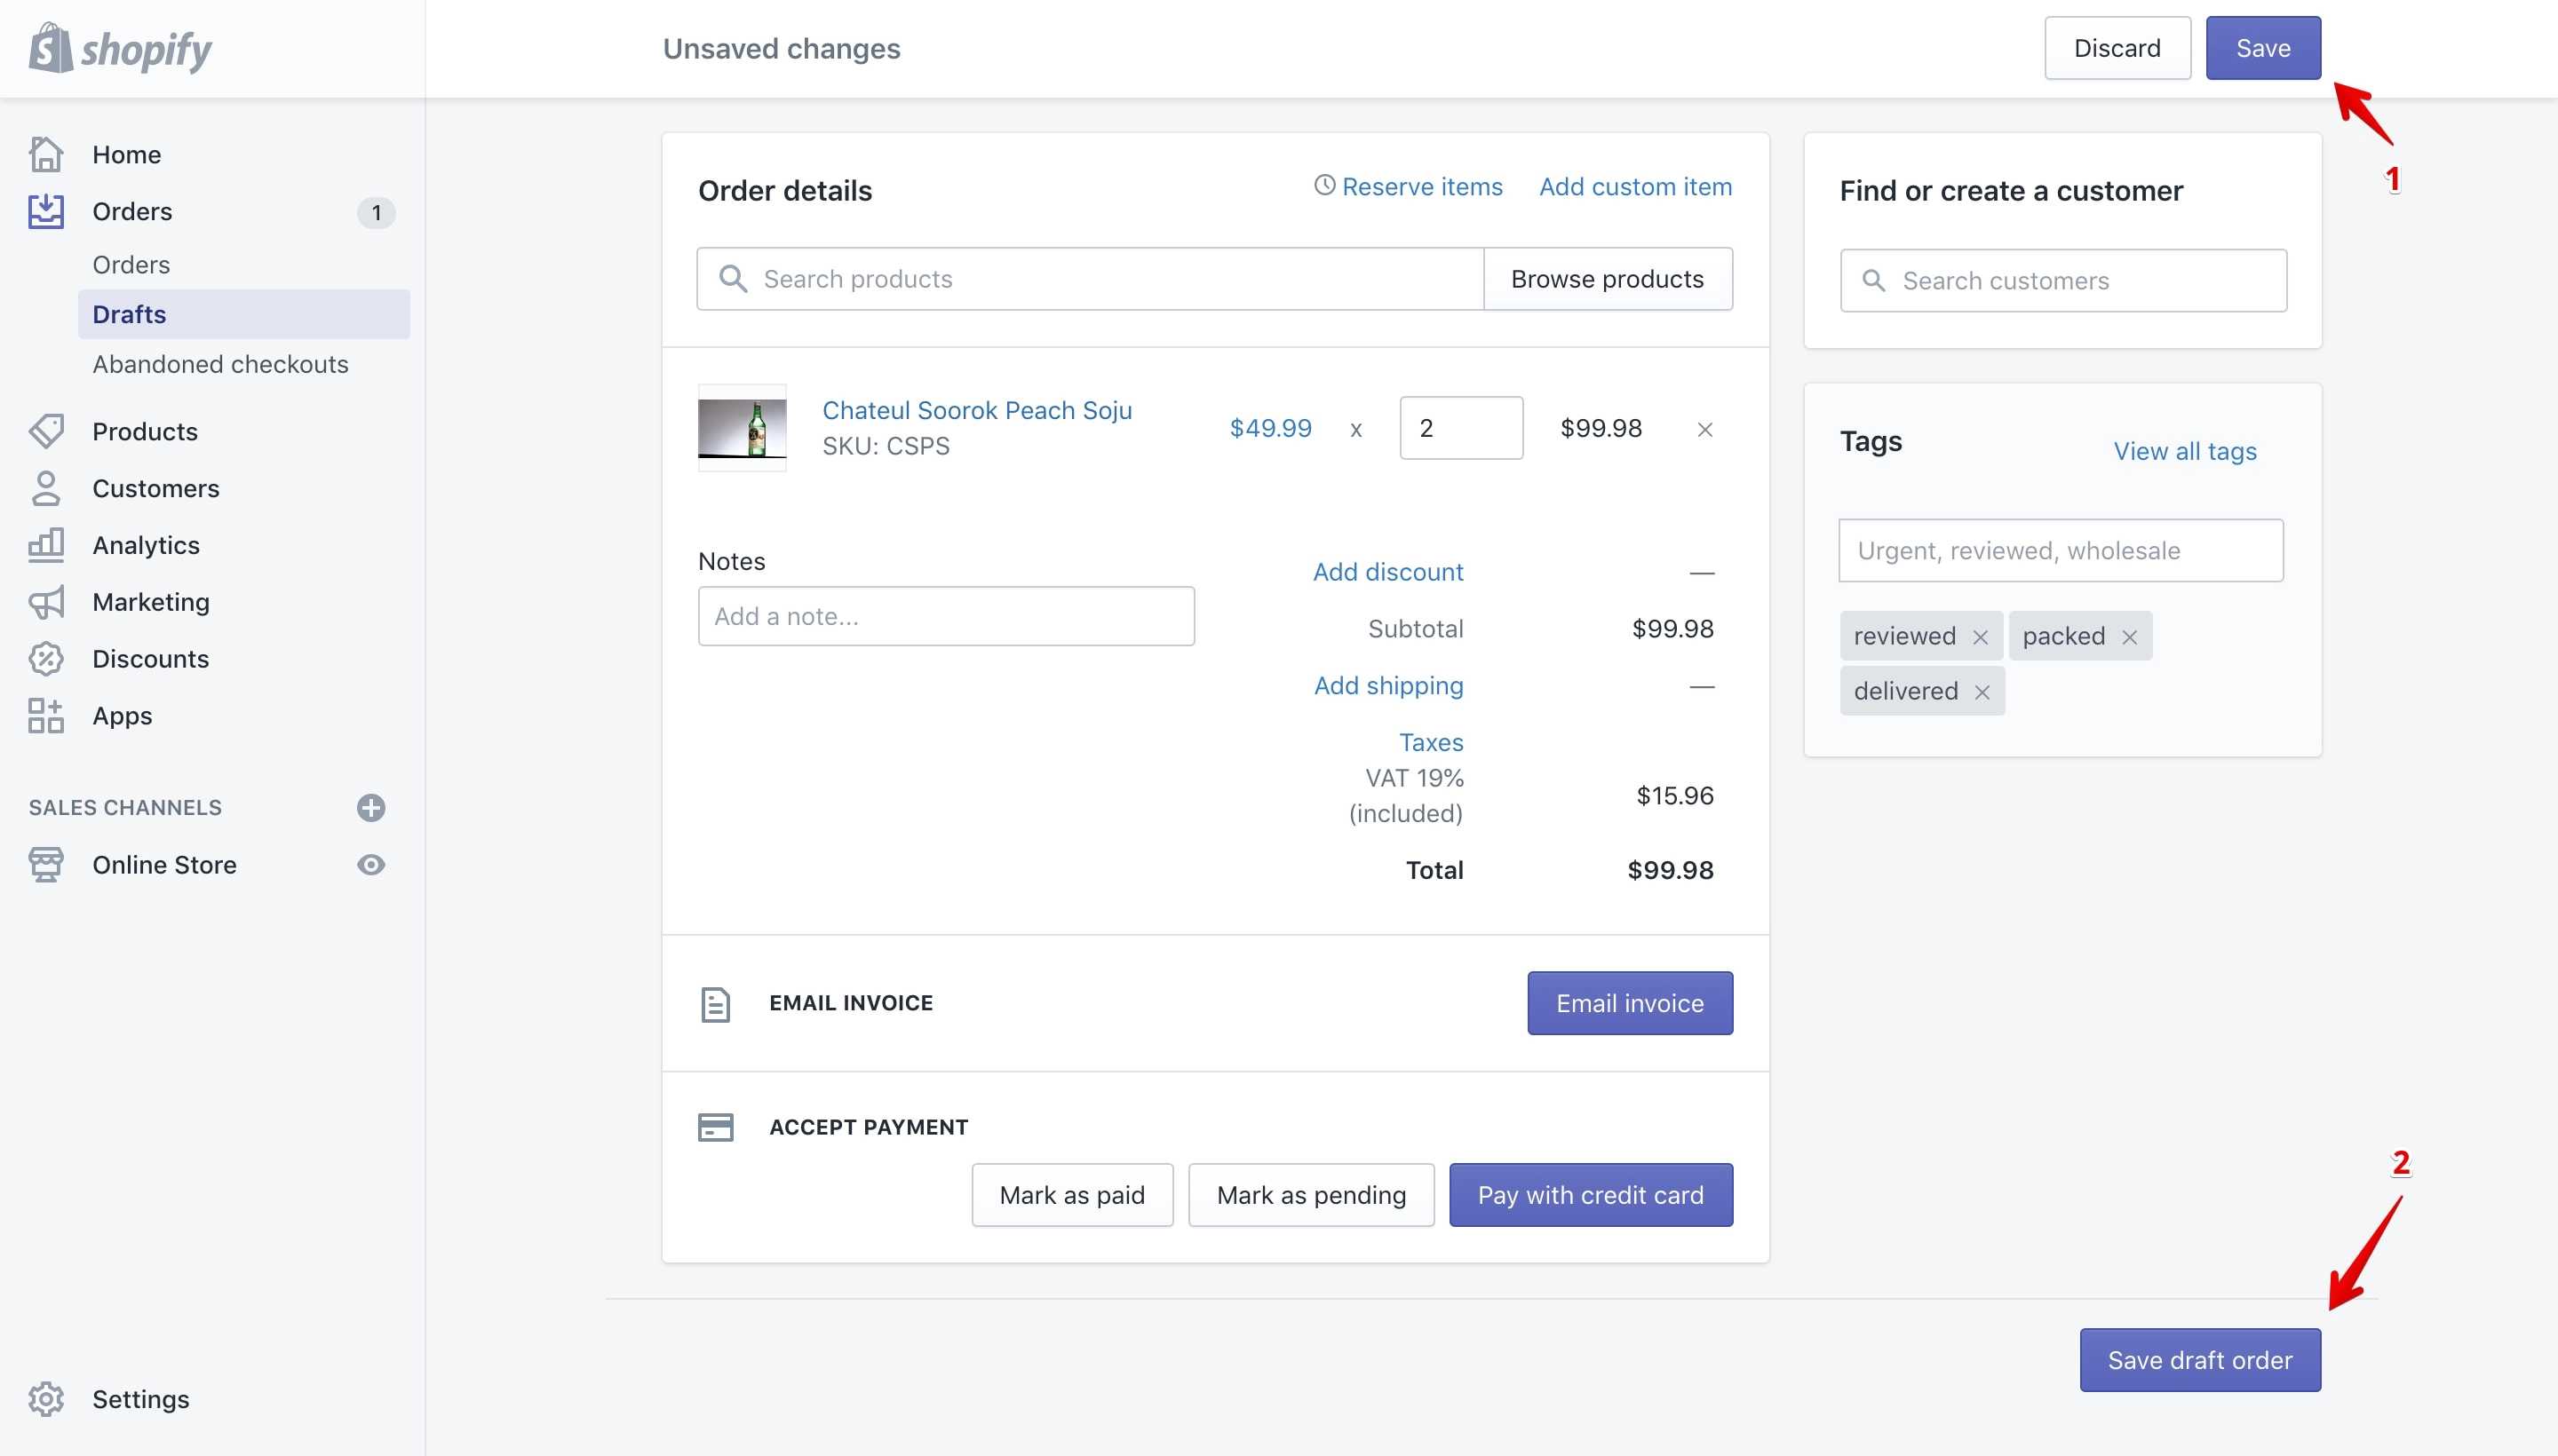Click Pay with credit card button
Image resolution: width=2558 pixels, height=1456 pixels.
click(1591, 1195)
